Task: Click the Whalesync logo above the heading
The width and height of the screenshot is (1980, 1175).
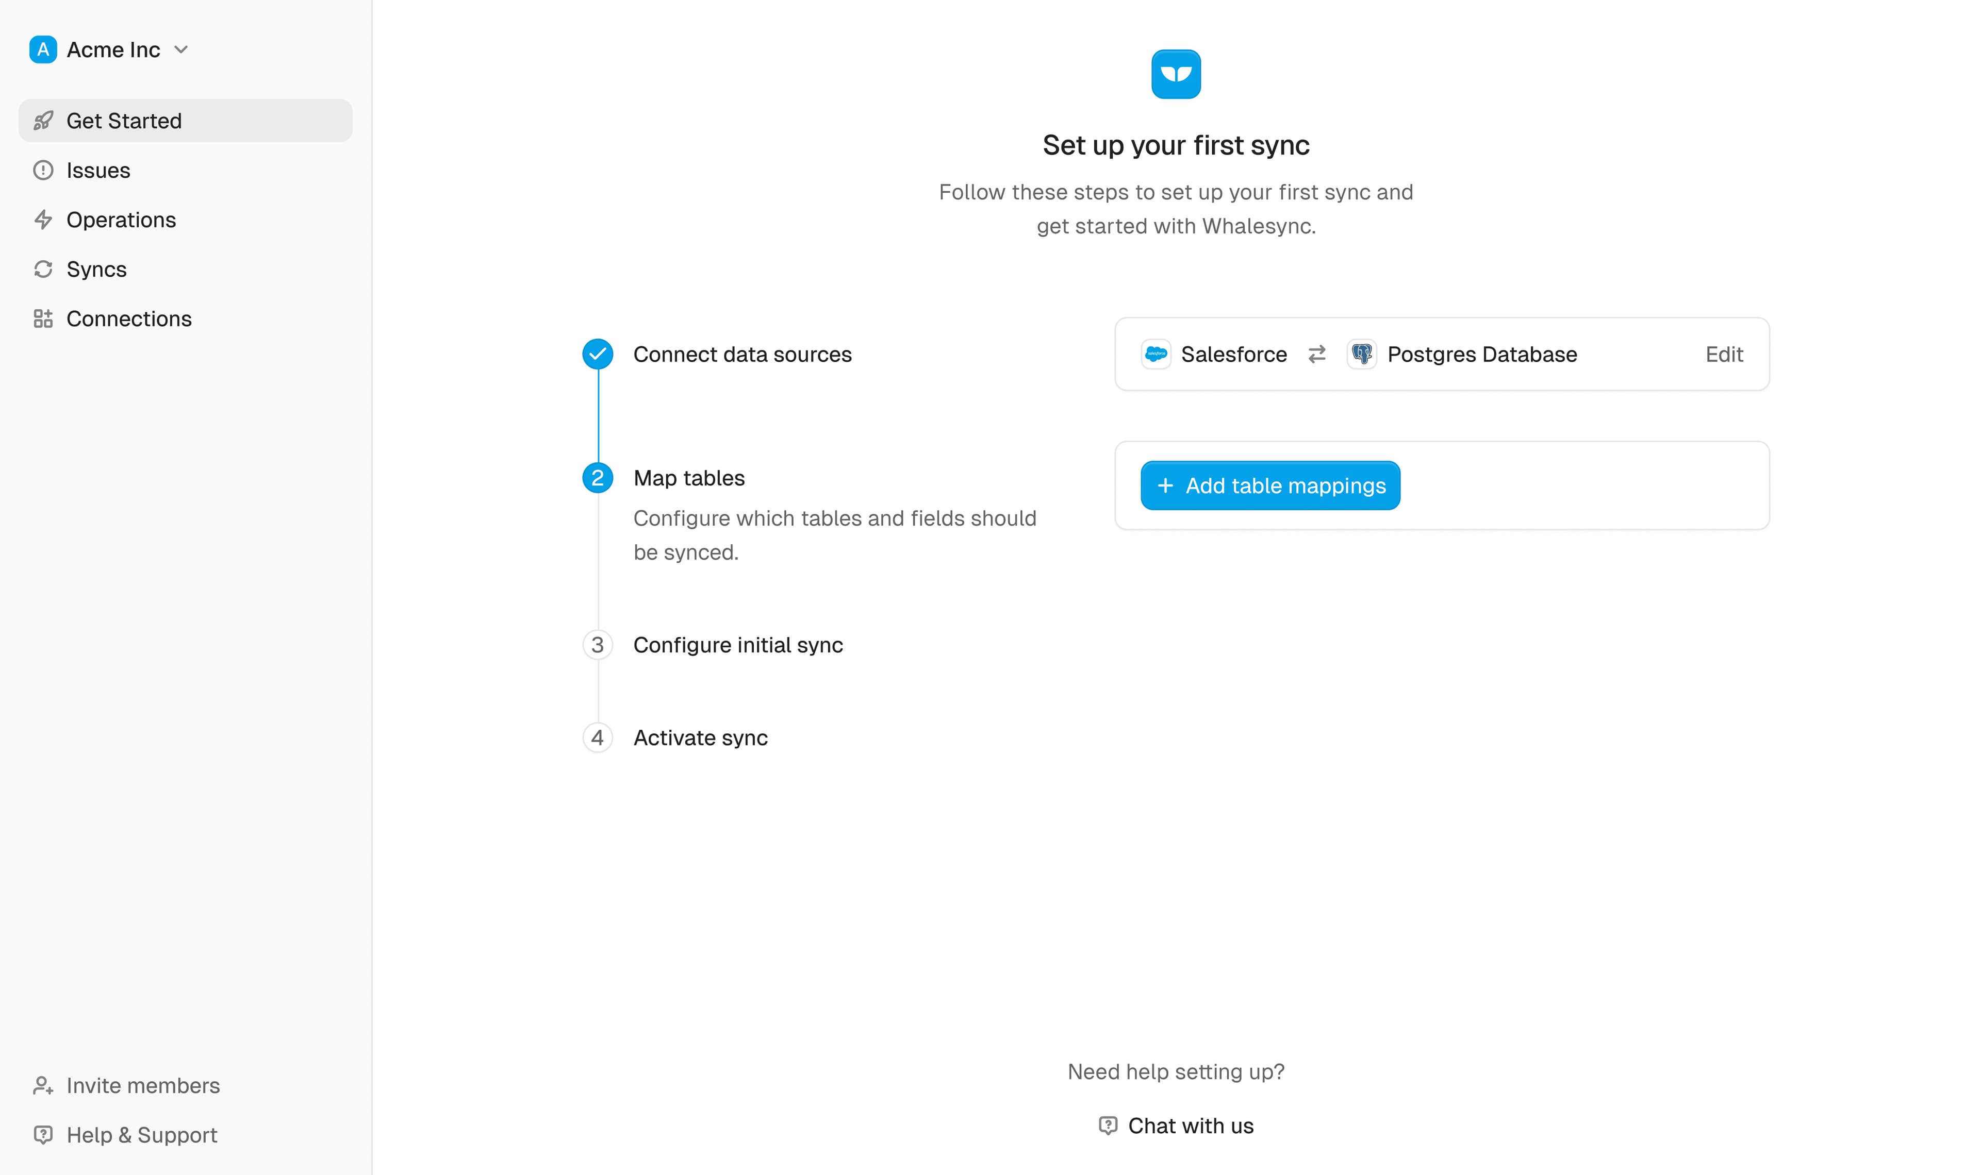Action: tap(1175, 73)
